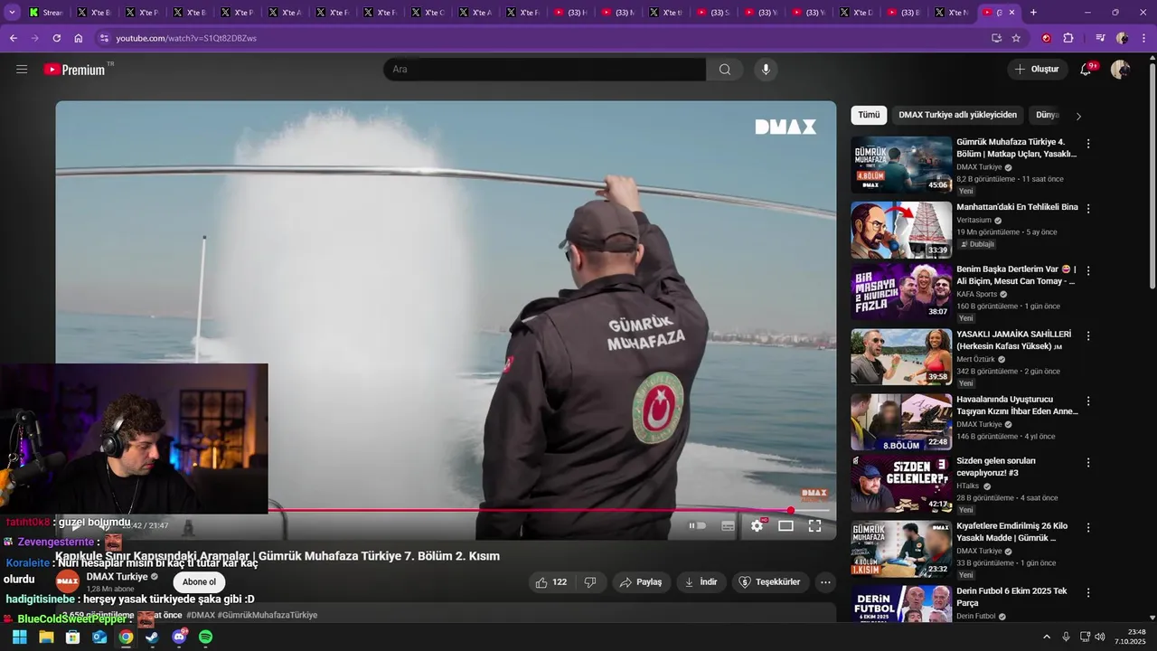Toggle autoplay switch in player
The width and height of the screenshot is (1157, 651).
(x=698, y=525)
